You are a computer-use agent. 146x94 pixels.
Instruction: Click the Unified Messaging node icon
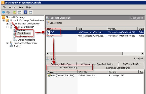(15, 40)
